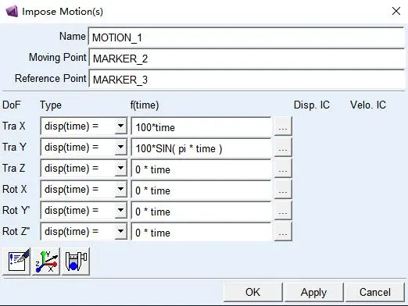Image resolution: width=408 pixels, height=306 pixels.
Task: Click the Tra Y function field 100*SIN
Action: [x=201, y=148]
